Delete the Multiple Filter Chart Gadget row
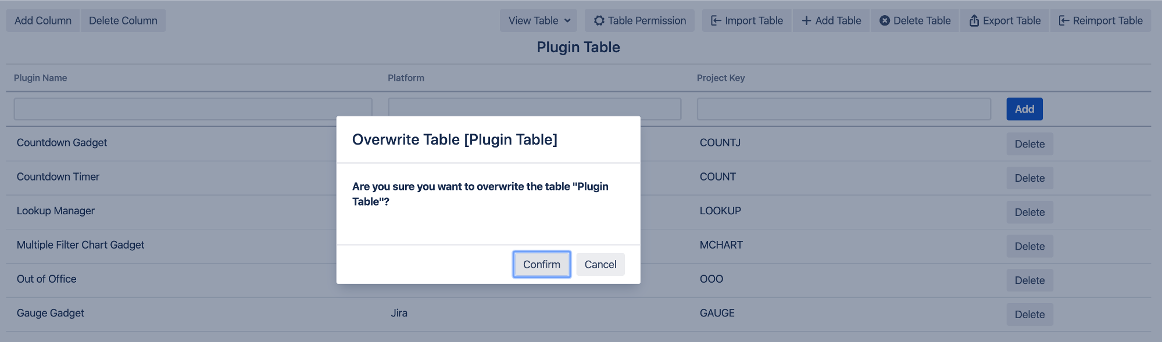This screenshot has height=342, width=1162. [1029, 246]
